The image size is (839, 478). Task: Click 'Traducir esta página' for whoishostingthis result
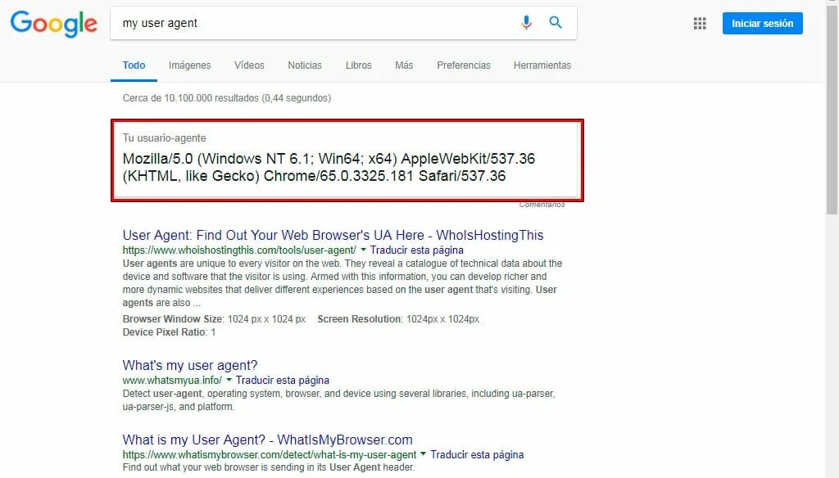[417, 250]
